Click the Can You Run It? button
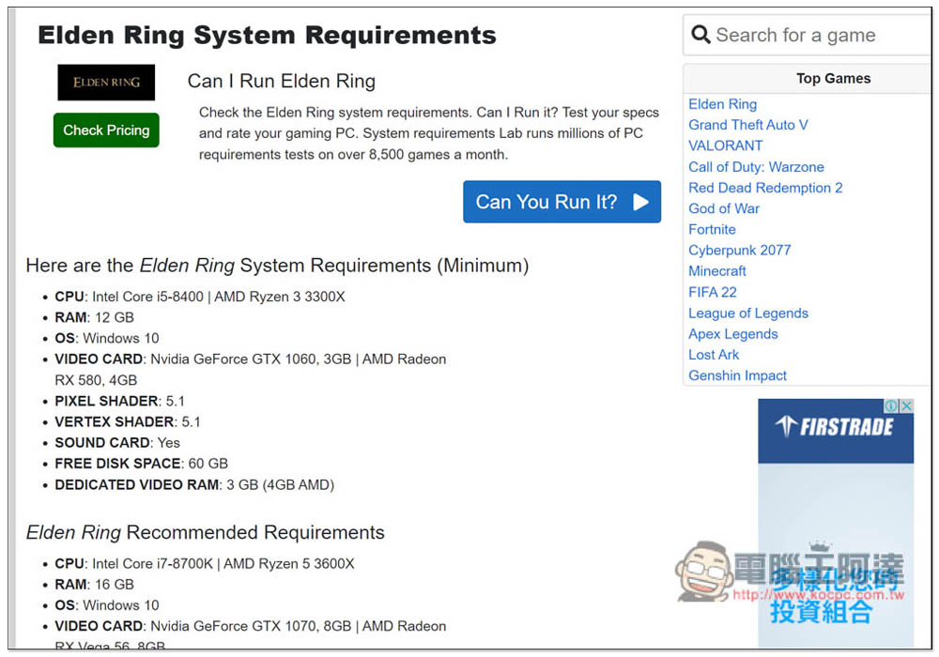Viewport: 939px width, 657px height. pyautogui.click(x=562, y=202)
